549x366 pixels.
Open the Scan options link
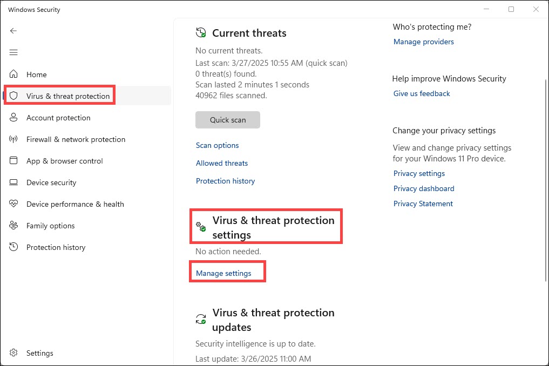pos(217,145)
